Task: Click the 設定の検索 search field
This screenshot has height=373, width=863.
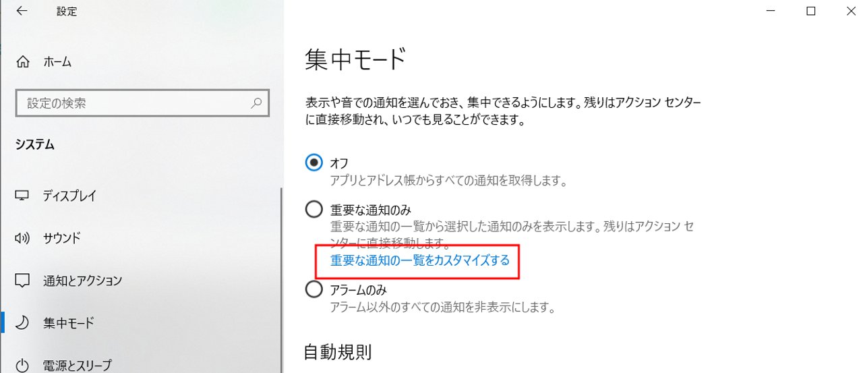Action: 142,104
